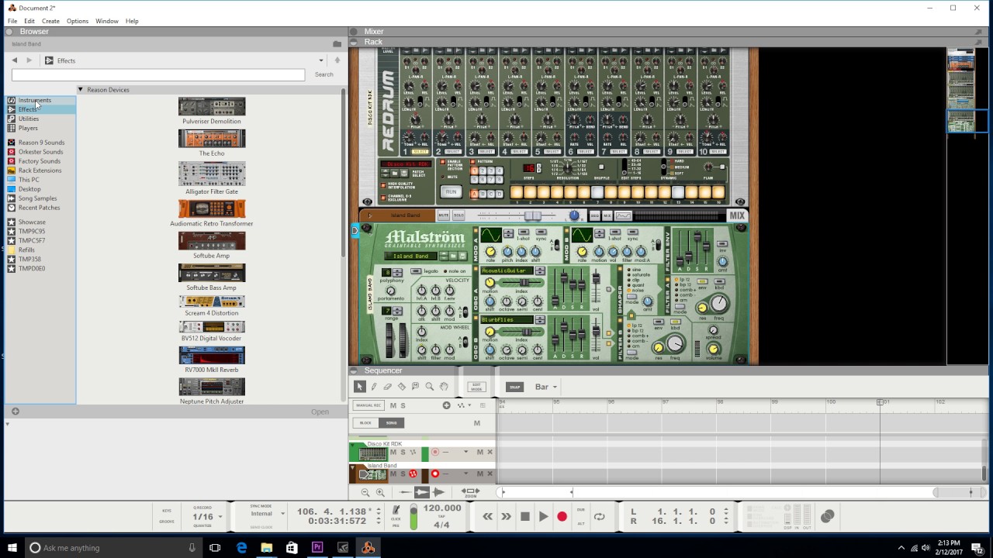Open the File menu

tap(12, 21)
